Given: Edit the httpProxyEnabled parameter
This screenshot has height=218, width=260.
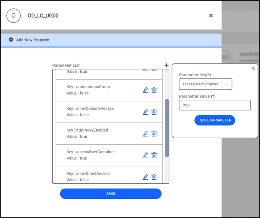Looking at the screenshot, I should 145,133.
